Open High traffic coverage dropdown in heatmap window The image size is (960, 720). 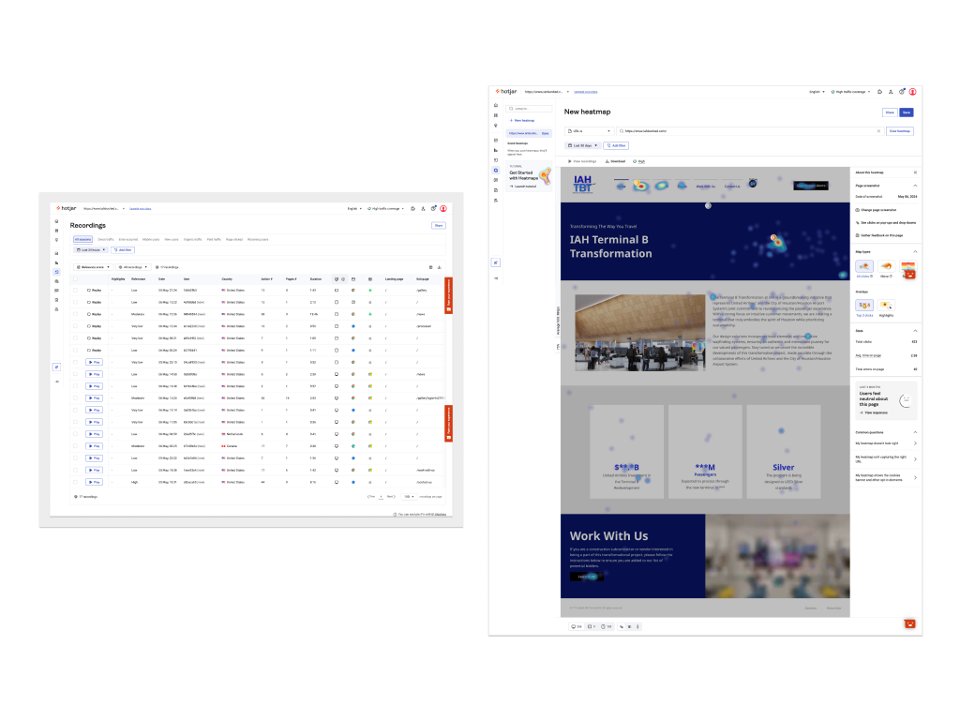click(850, 92)
